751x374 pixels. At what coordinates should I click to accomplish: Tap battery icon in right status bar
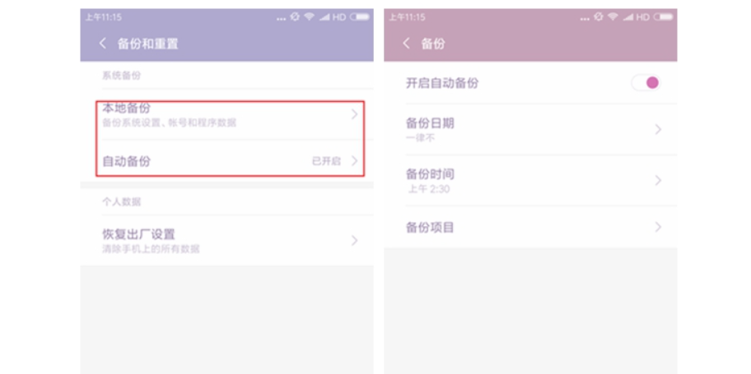pos(664,16)
